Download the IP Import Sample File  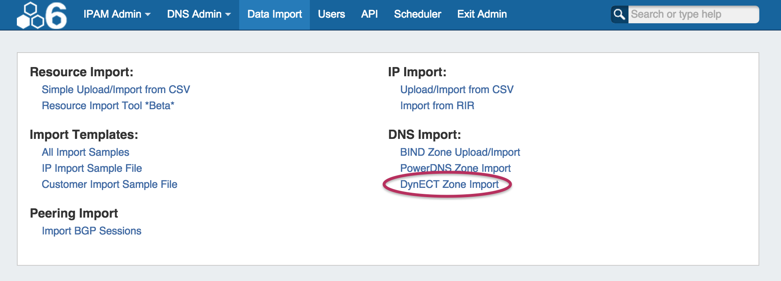pos(92,168)
